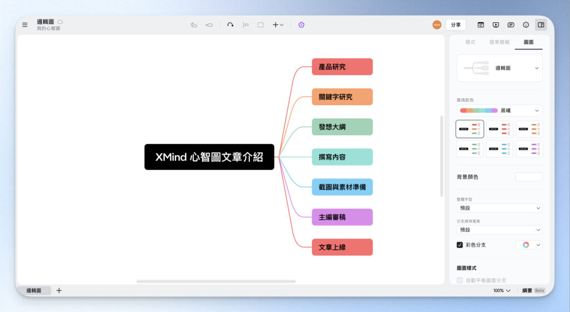Add a new sheet with plus

[59, 290]
